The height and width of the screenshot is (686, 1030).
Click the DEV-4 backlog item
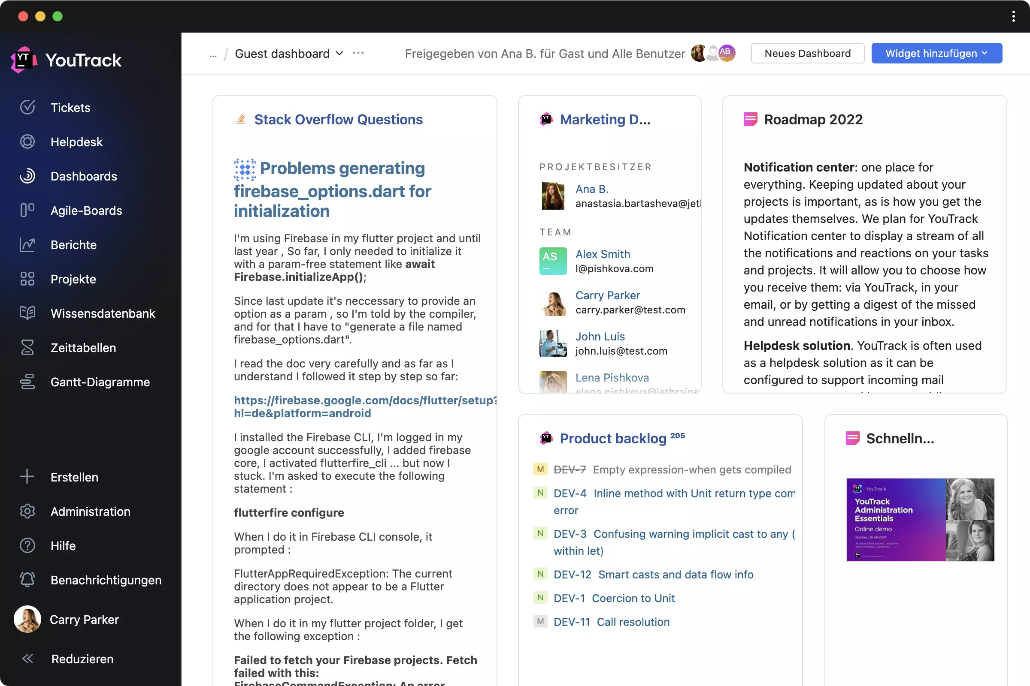pos(570,493)
